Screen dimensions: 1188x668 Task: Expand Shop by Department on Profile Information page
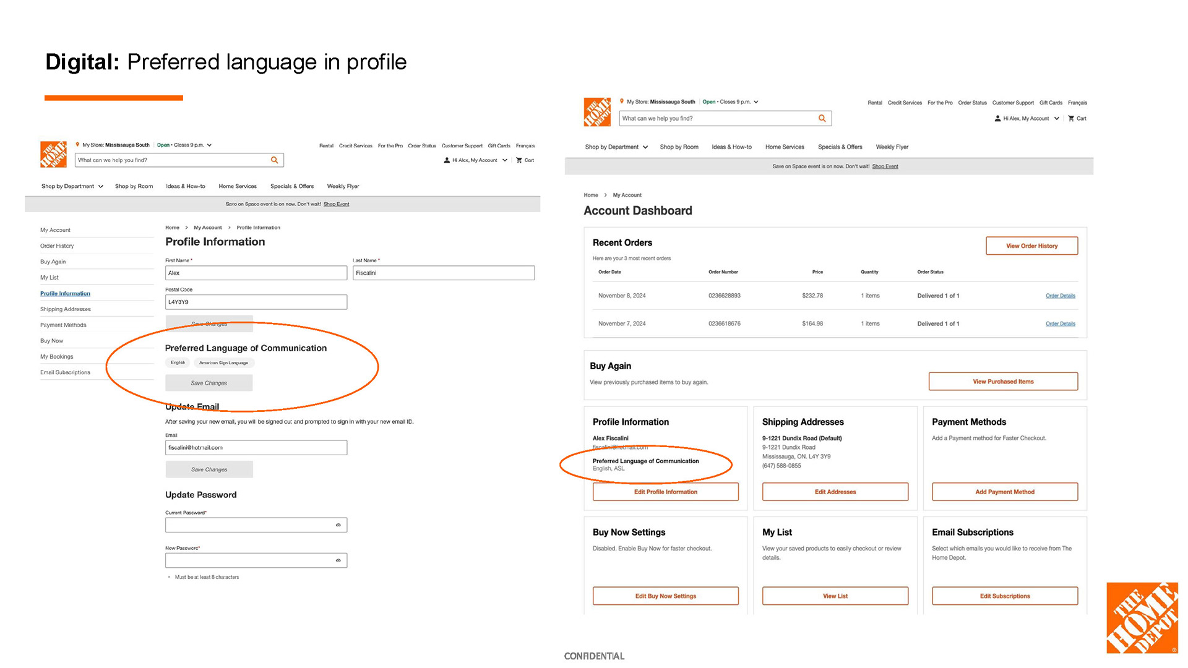pyautogui.click(x=72, y=186)
